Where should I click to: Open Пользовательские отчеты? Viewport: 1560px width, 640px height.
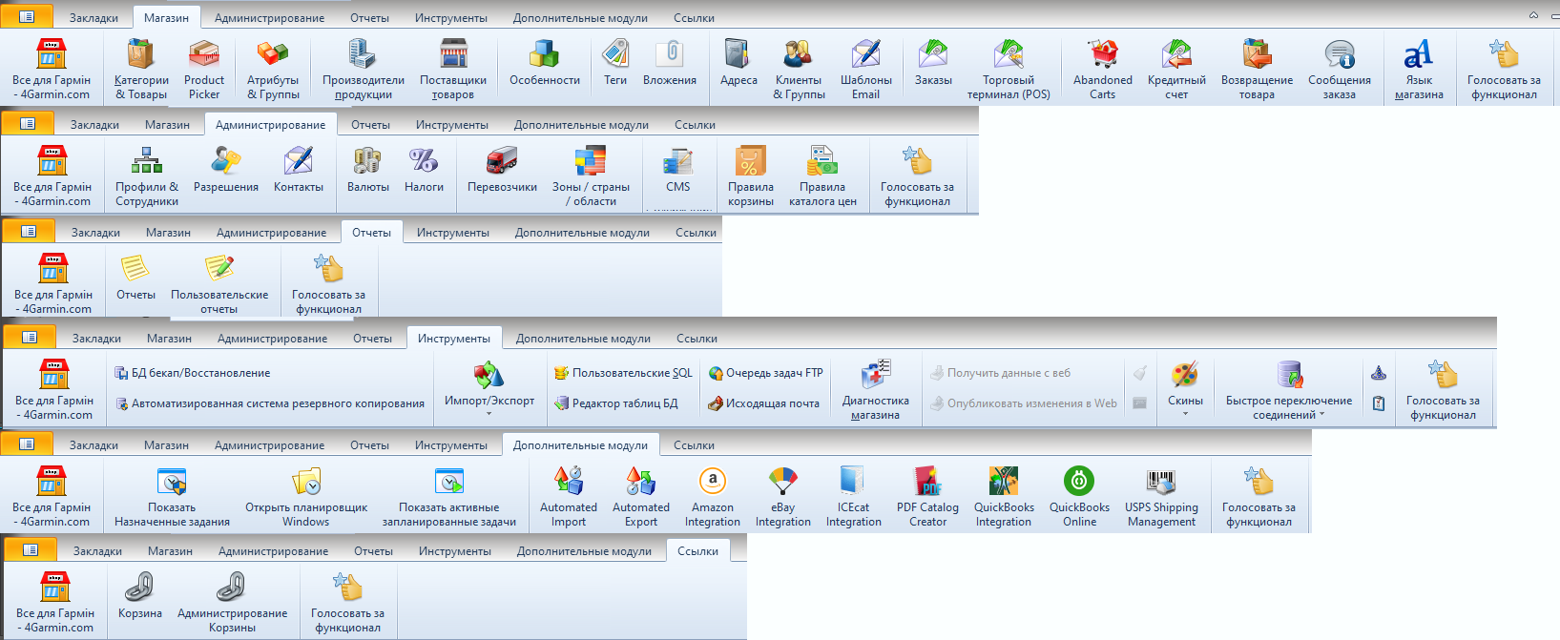click(x=219, y=284)
